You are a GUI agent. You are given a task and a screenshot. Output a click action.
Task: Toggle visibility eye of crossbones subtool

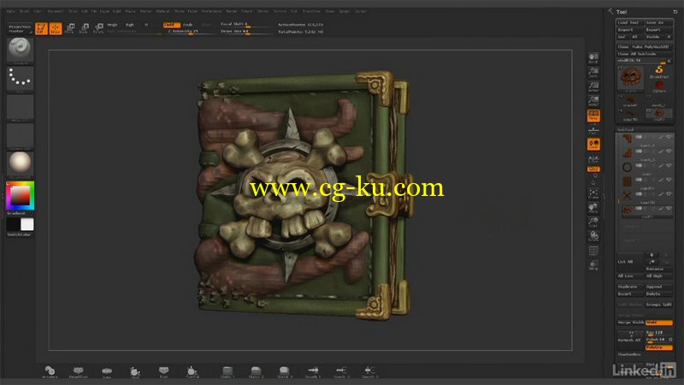[x=669, y=194]
